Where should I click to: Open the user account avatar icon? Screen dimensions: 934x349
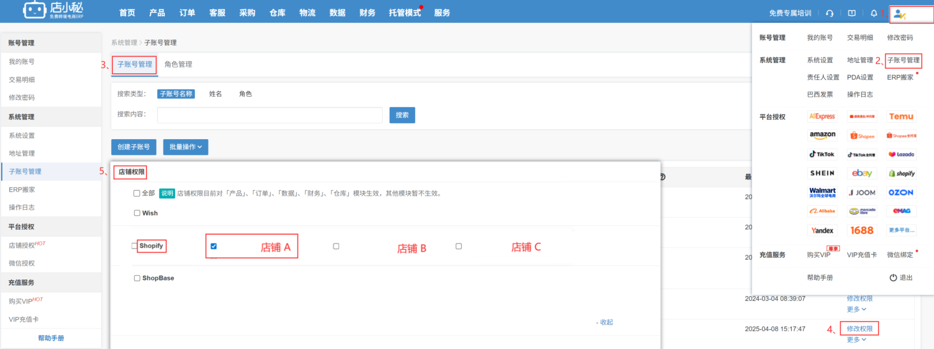click(899, 15)
